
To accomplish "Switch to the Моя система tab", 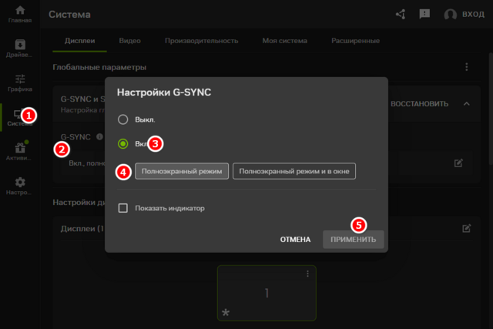I will click(285, 41).
